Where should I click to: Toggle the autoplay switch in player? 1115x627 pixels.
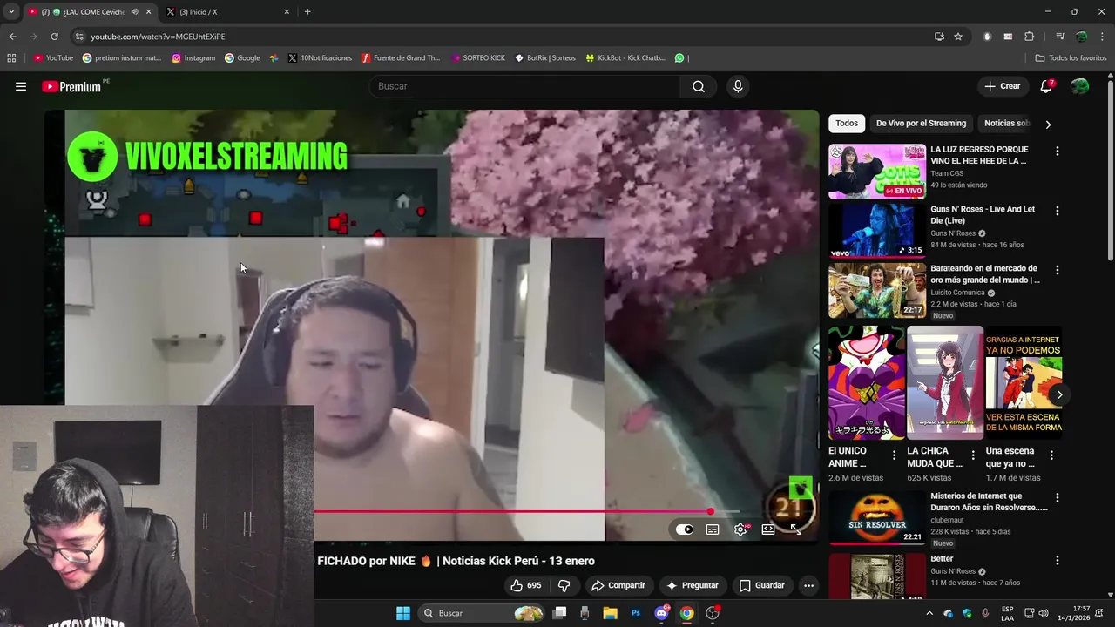pos(685,529)
